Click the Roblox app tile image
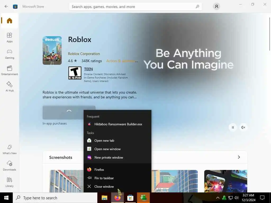The image size is (271, 203). tap(52, 50)
